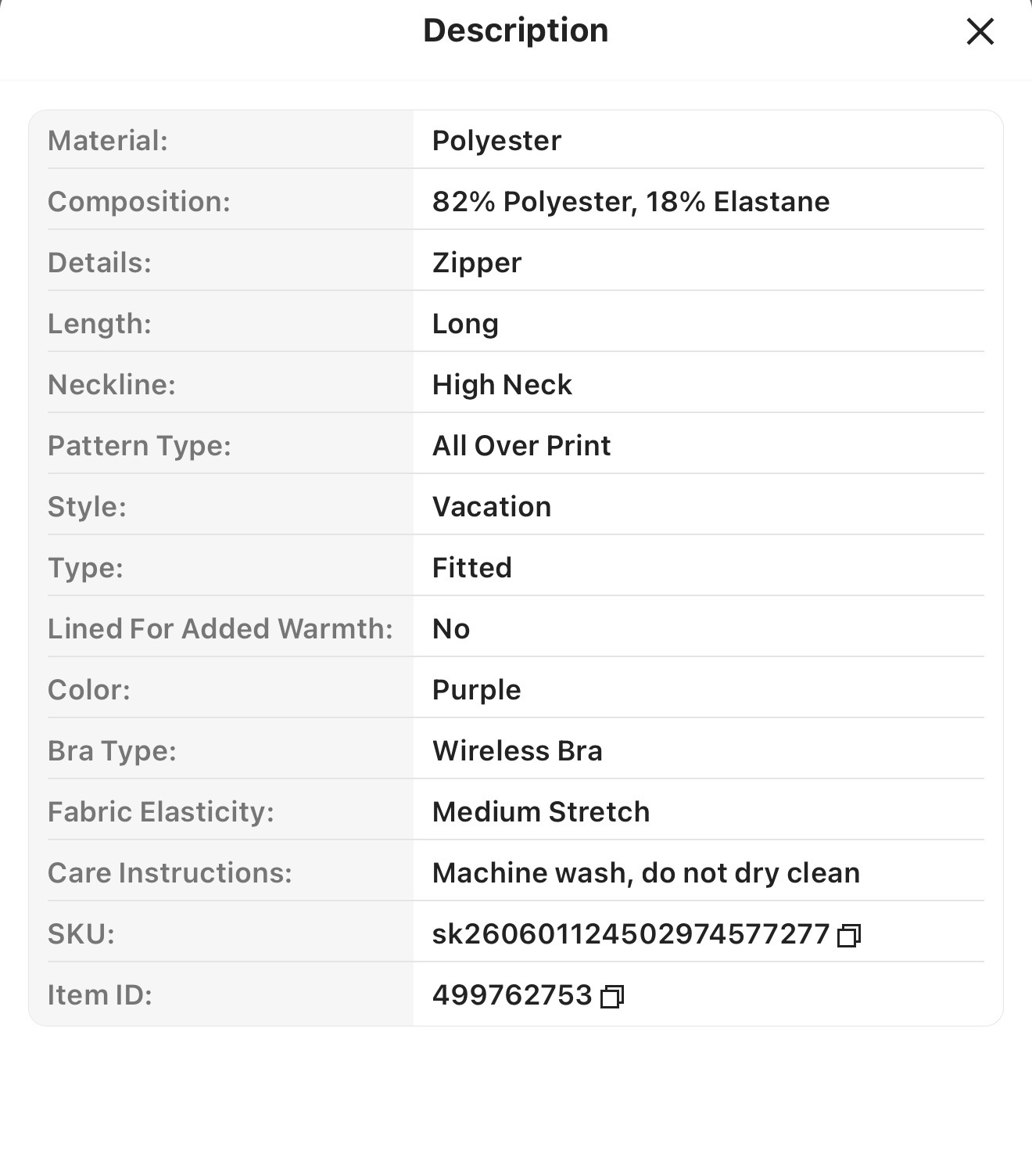
Task: Copy the SKU number icon
Action: pyautogui.click(x=849, y=935)
